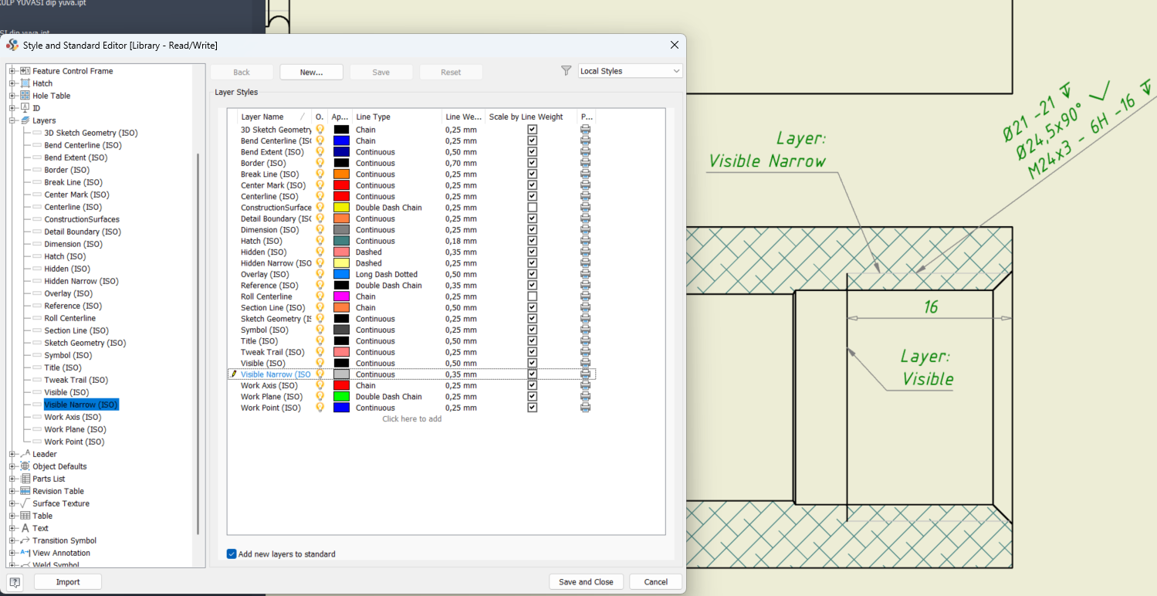Image resolution: width=1157 pixels, height=596 pixels.
Task: Uncheck Add new layers to standard
Action: [232, 554]
